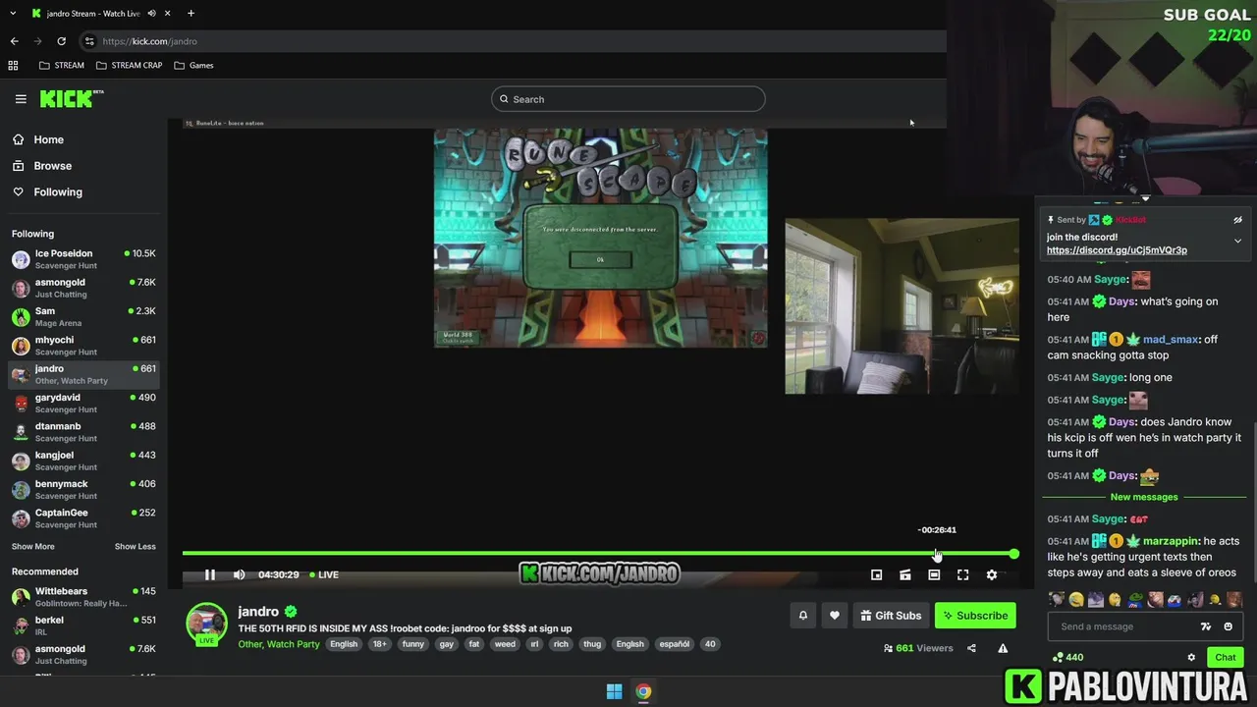Click the thug tag

click(x=592, y=644)
